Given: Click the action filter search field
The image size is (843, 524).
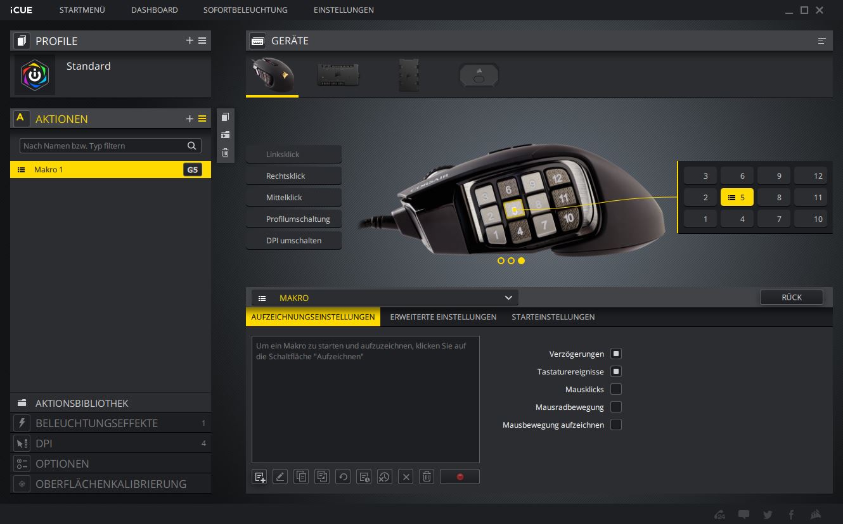Looking at the screenshot, I should tap(110, 146).
